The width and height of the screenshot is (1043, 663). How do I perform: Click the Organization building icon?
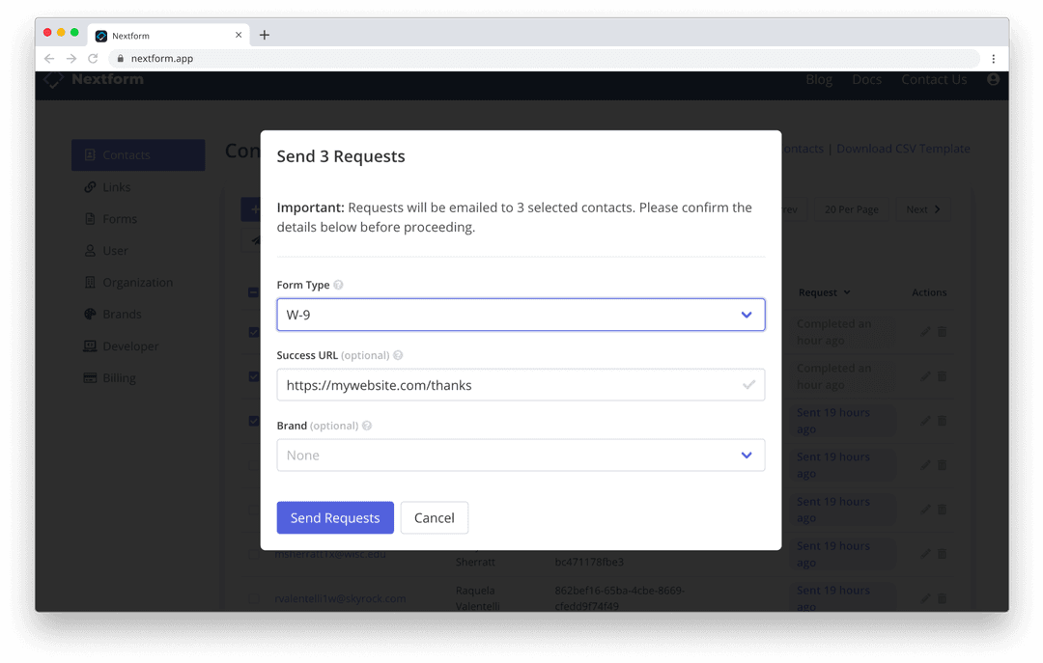[92, 282]
